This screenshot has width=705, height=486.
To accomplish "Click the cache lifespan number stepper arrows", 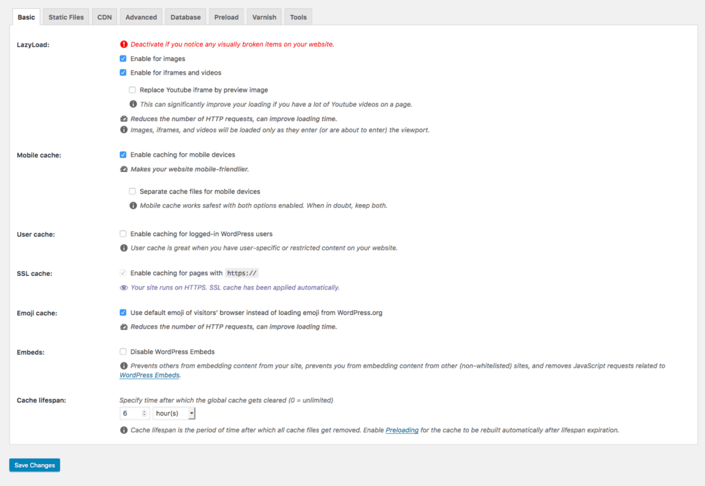I will (144, 413).
